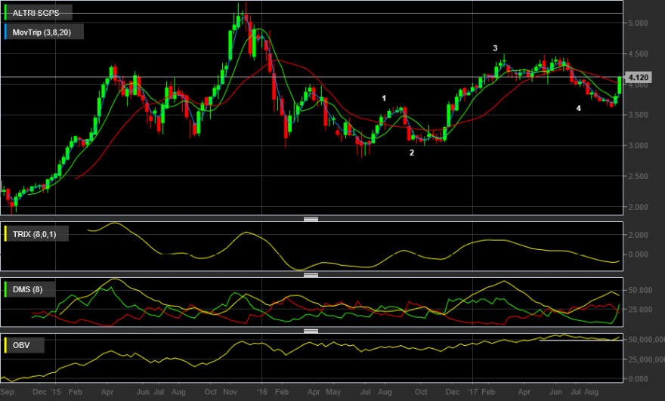Click the 3.000 price axis label
Screen dimensions: 665x401
click(x=638, y=146)
